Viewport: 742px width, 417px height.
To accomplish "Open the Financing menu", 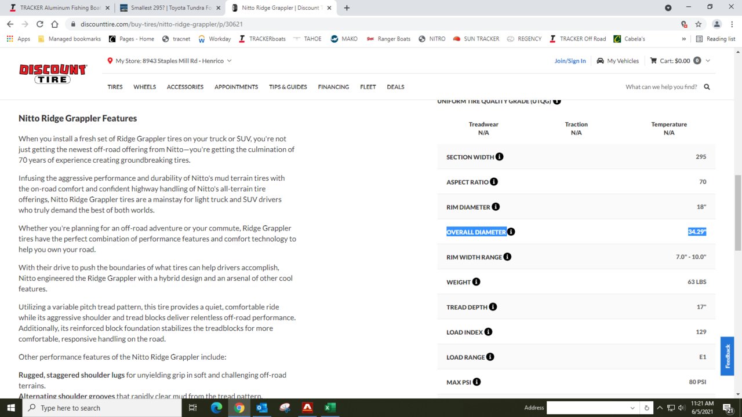I will click(333, 87).
